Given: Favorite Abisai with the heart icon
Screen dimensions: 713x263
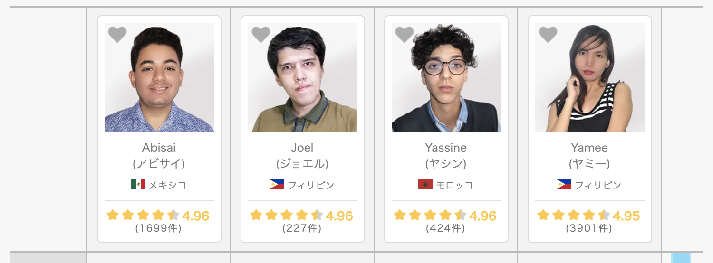Looking at the screenshot, I should 117,34.
